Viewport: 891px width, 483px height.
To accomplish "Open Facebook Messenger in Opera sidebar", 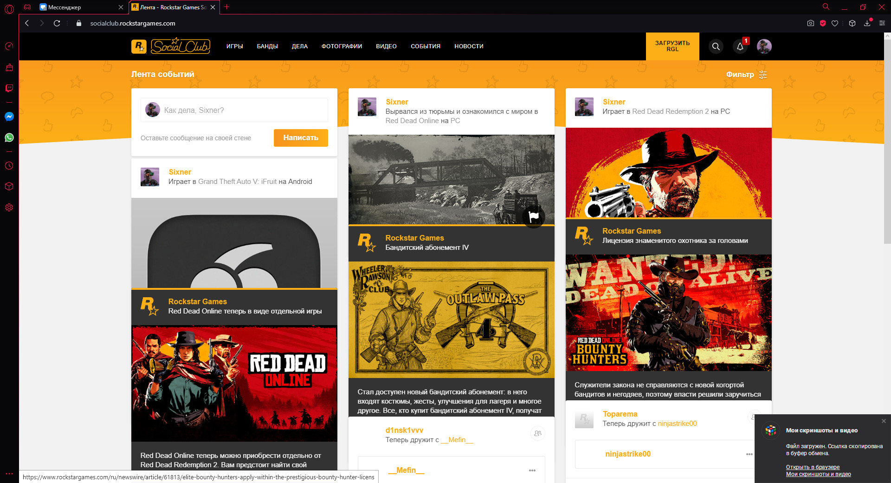I will click(9, 117).
